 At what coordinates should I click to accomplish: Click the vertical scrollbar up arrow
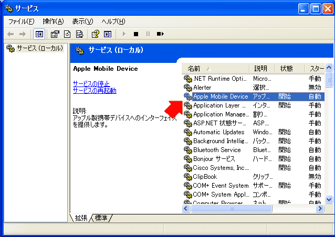pos(329,68)
